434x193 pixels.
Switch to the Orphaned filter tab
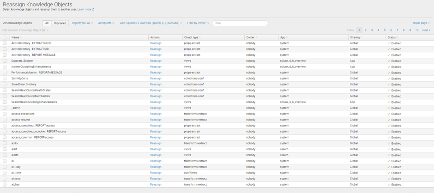coord(60,23)
